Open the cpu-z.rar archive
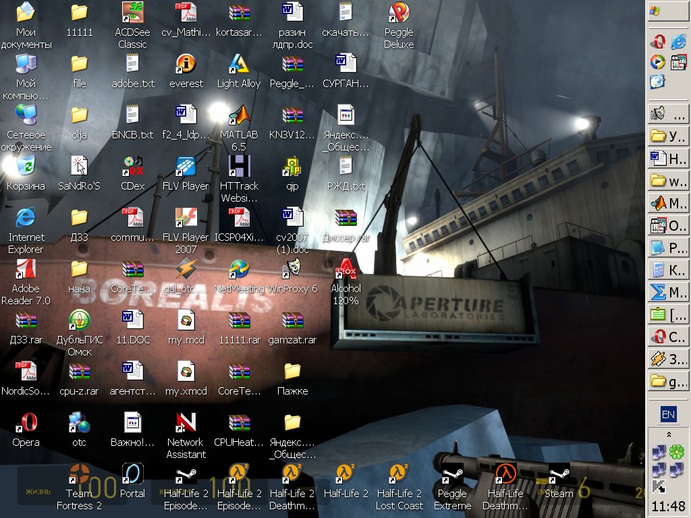691x518 pixels. tap(80, 372)
